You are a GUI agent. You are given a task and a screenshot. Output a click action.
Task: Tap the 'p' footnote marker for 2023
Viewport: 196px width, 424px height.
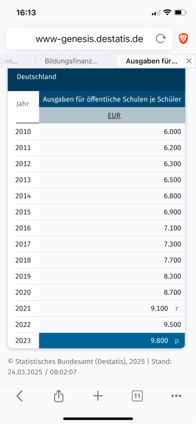177,341
